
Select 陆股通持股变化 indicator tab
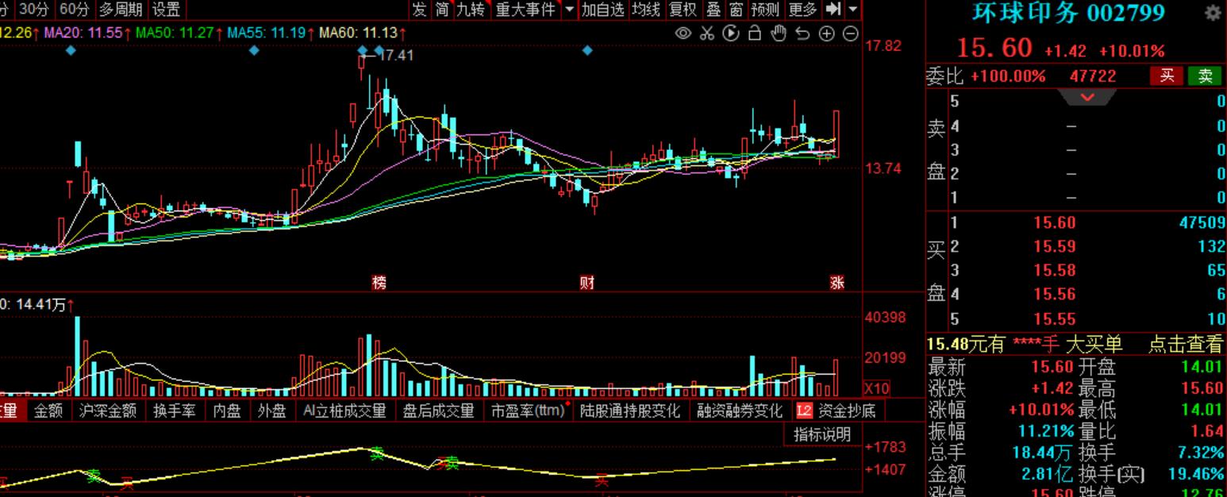pyautogui.click(x=630, y=410)
